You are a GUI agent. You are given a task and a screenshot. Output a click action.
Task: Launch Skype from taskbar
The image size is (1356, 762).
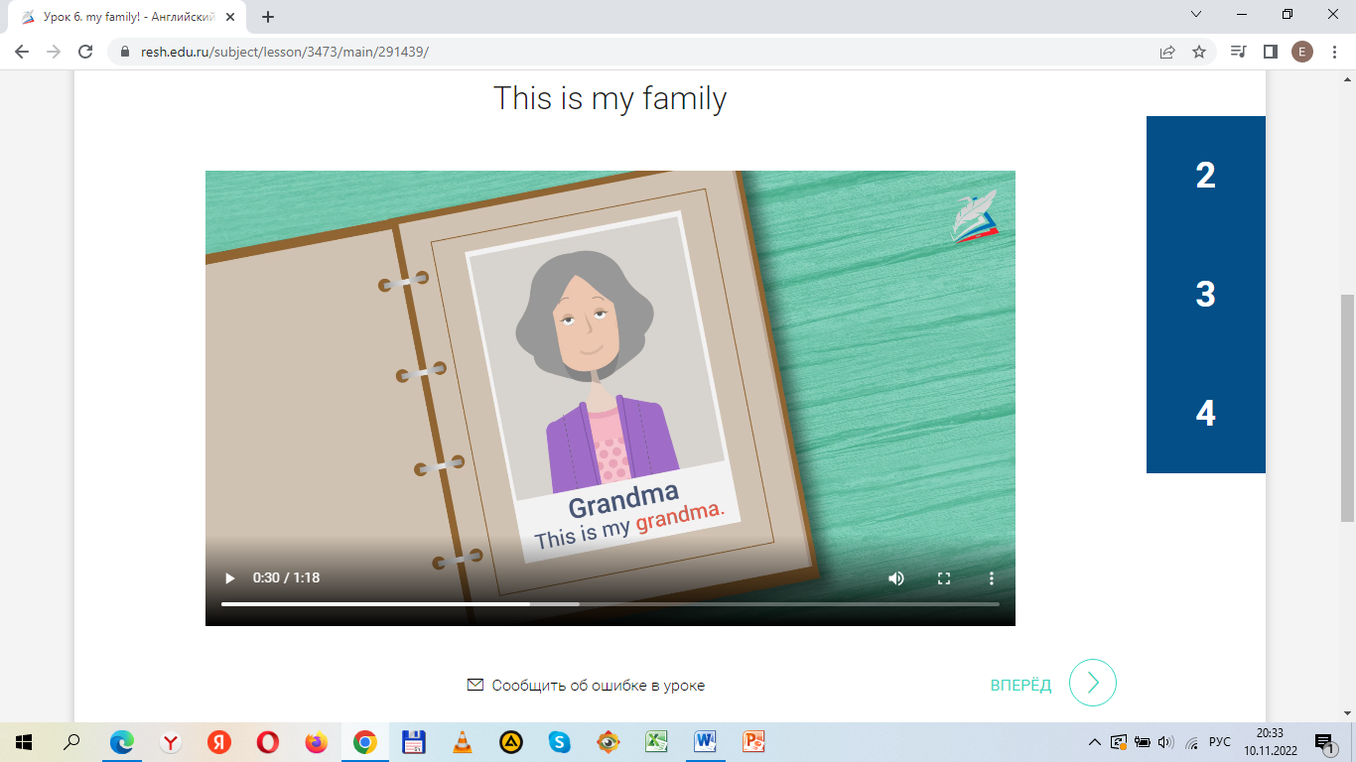click(559, 742)
